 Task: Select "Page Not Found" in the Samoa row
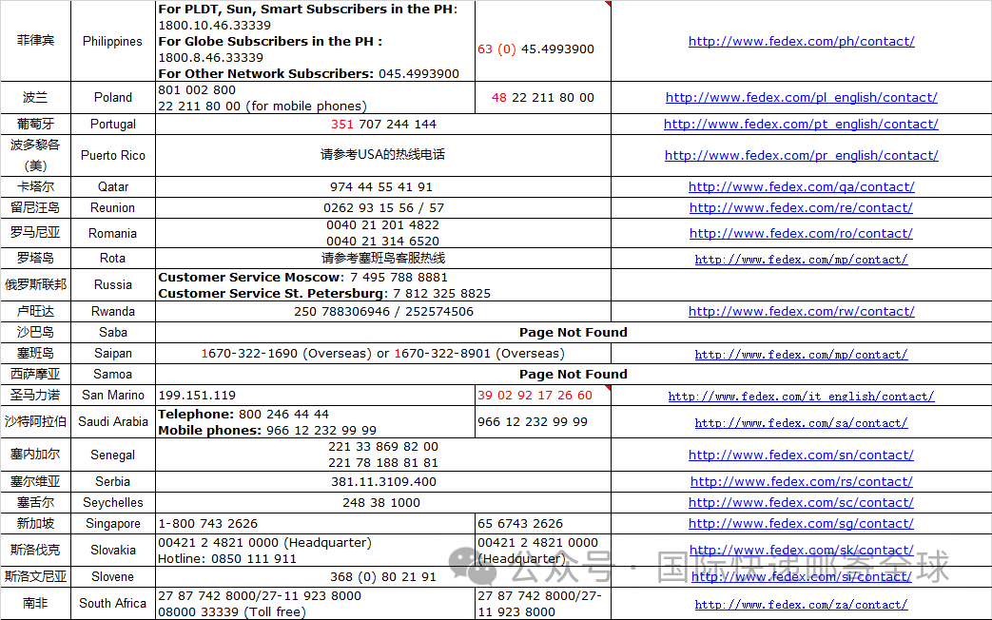(574, 374)
